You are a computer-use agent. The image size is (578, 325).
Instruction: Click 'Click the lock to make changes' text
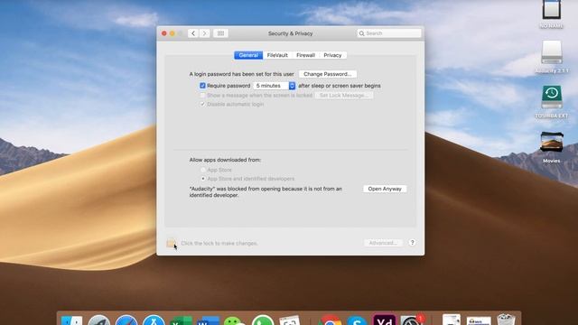coord(219,243)
